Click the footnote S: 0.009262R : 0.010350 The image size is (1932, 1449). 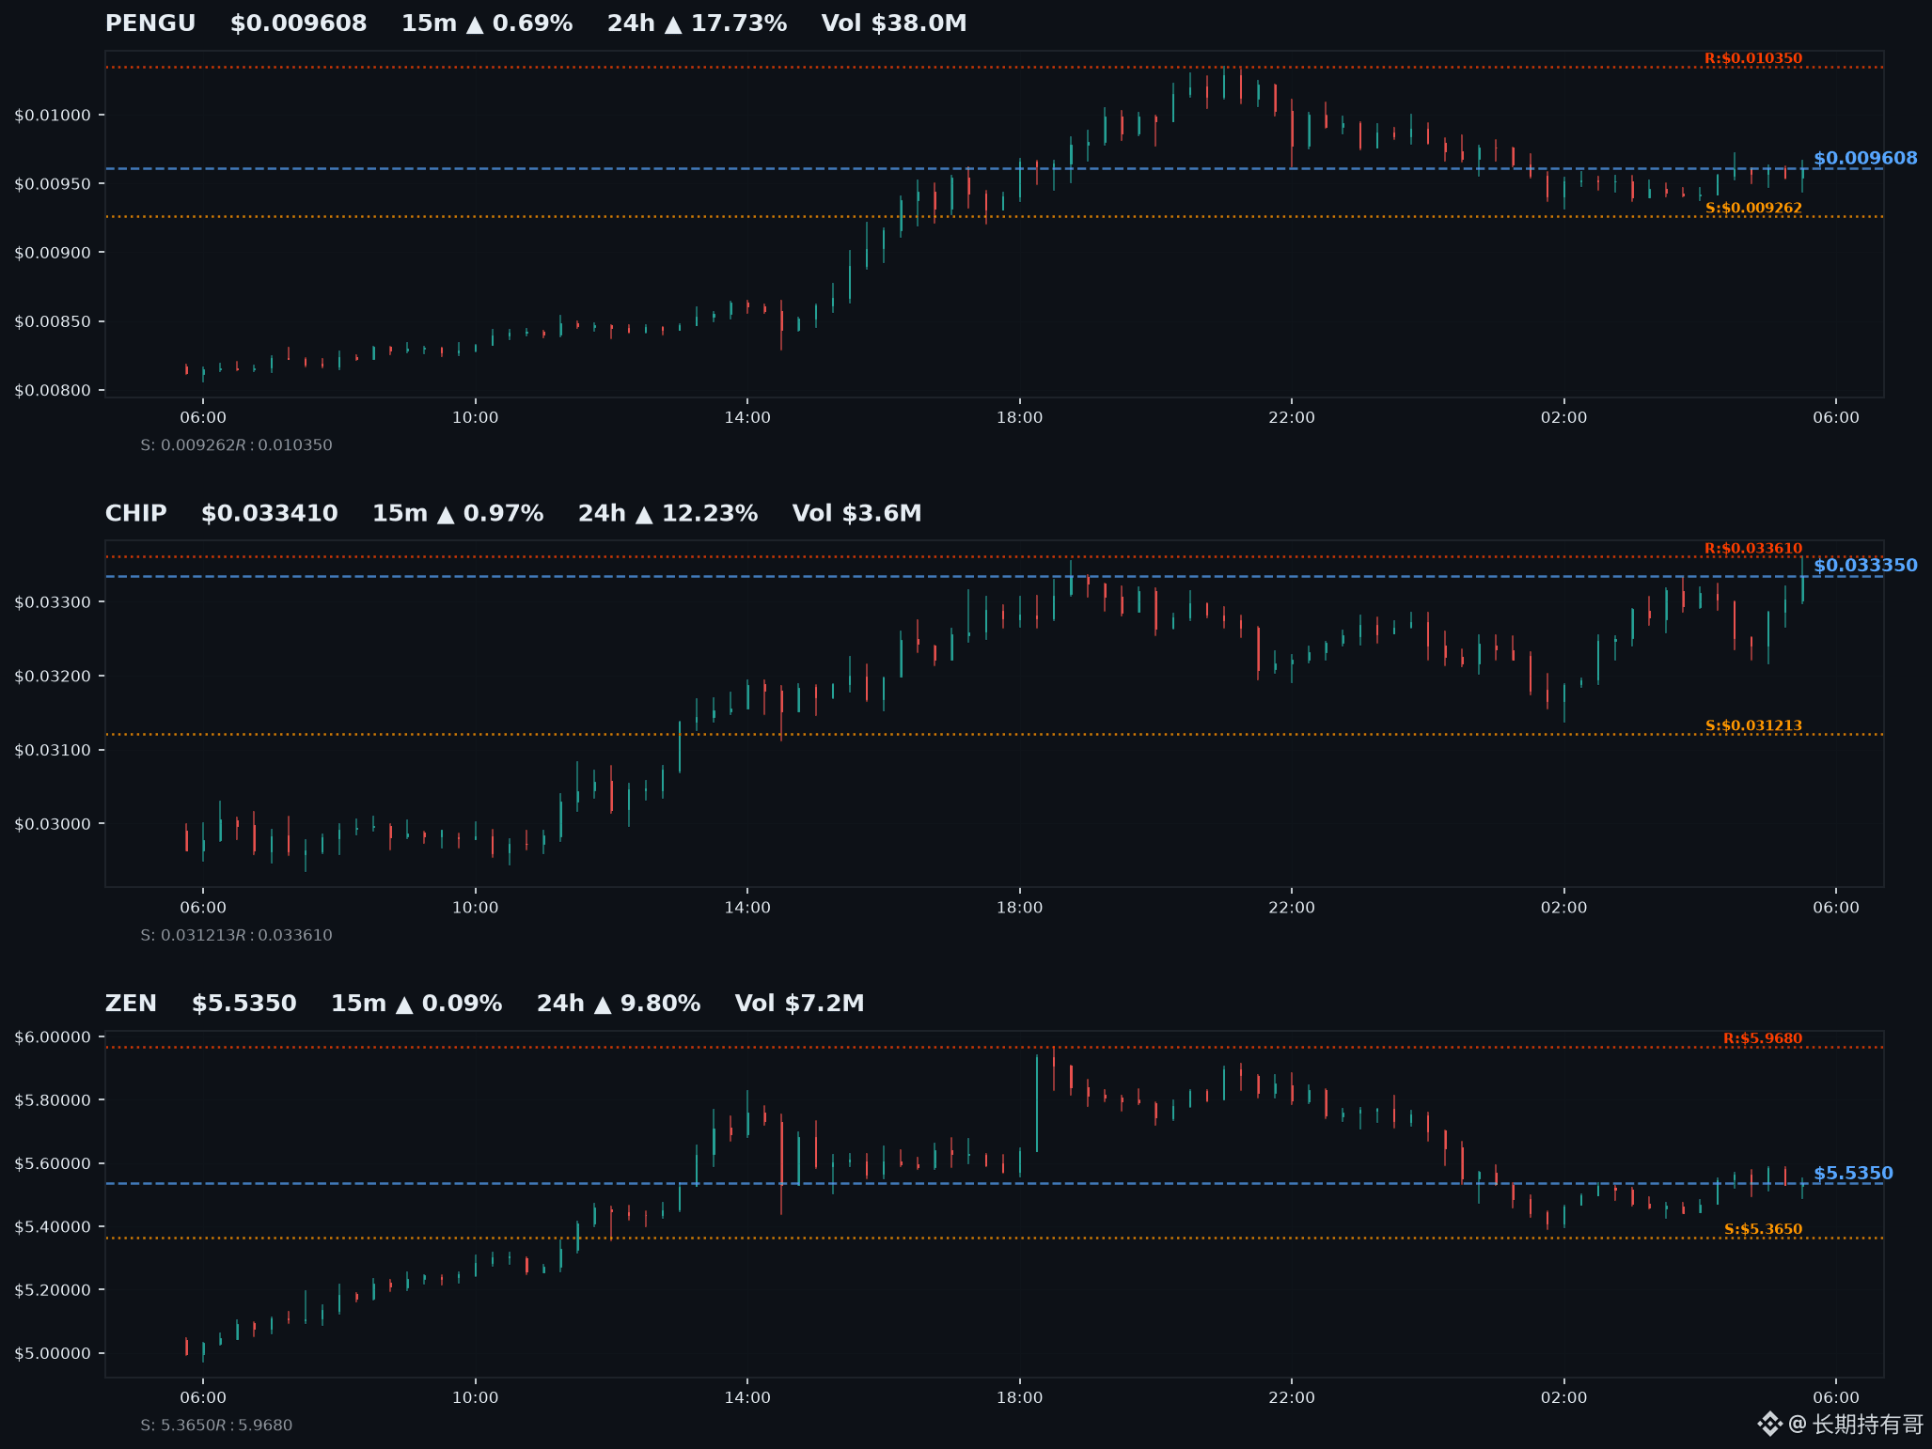click(236, 445)
